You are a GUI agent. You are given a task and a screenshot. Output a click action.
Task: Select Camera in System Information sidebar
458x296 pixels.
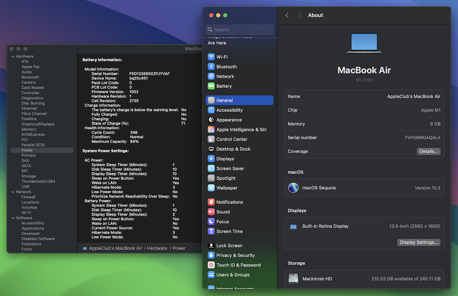coord(28,82)
